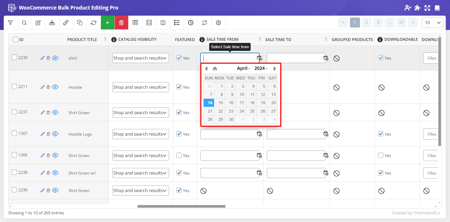Click the red trash delete toolbar button
Screen dimensions: 450x222
click(121, 23)
